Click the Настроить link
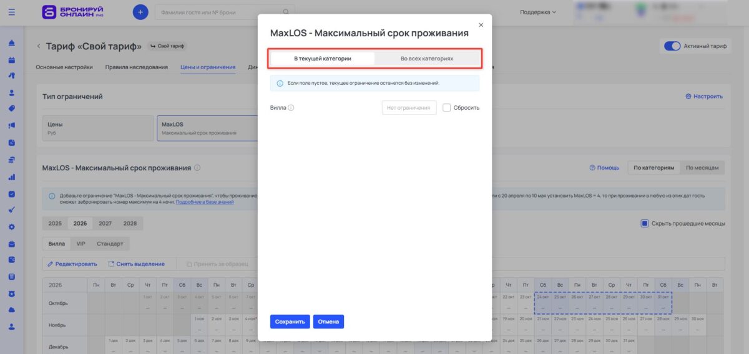Image resolution: width=749 pixels, height=354 pixels. [704, 97]
